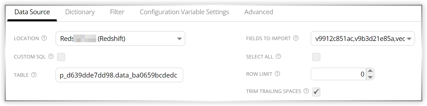Image resolution: width=427 pixels, height=106 pixels.
Task: Decrease ROW LIMIT with the down arrow
Action: click(x=370, y=77)
